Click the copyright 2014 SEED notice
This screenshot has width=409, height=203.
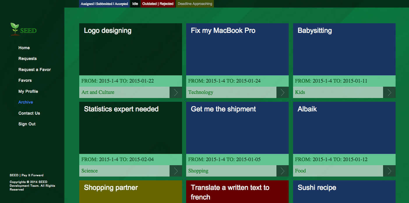[x=32, y=186]
